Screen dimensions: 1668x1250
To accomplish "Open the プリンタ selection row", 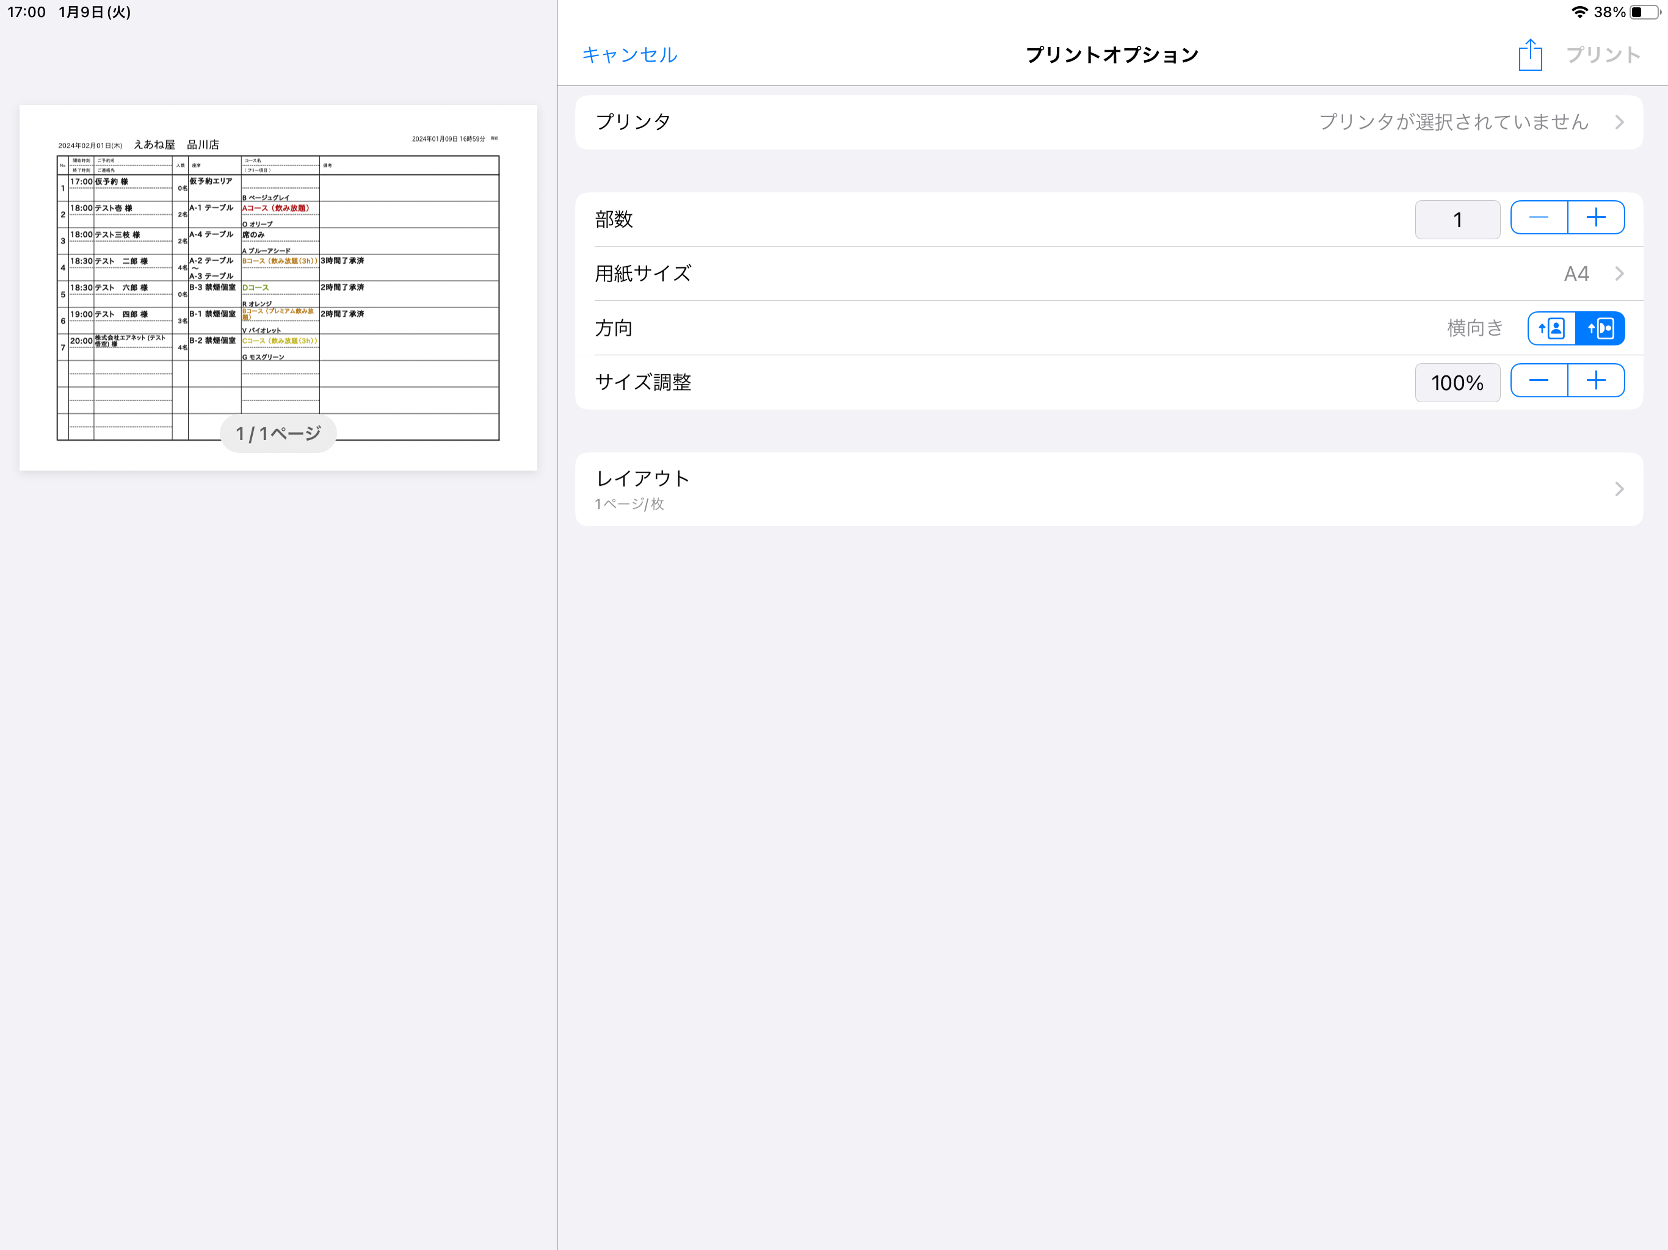I will click(x=1109, y=122).
